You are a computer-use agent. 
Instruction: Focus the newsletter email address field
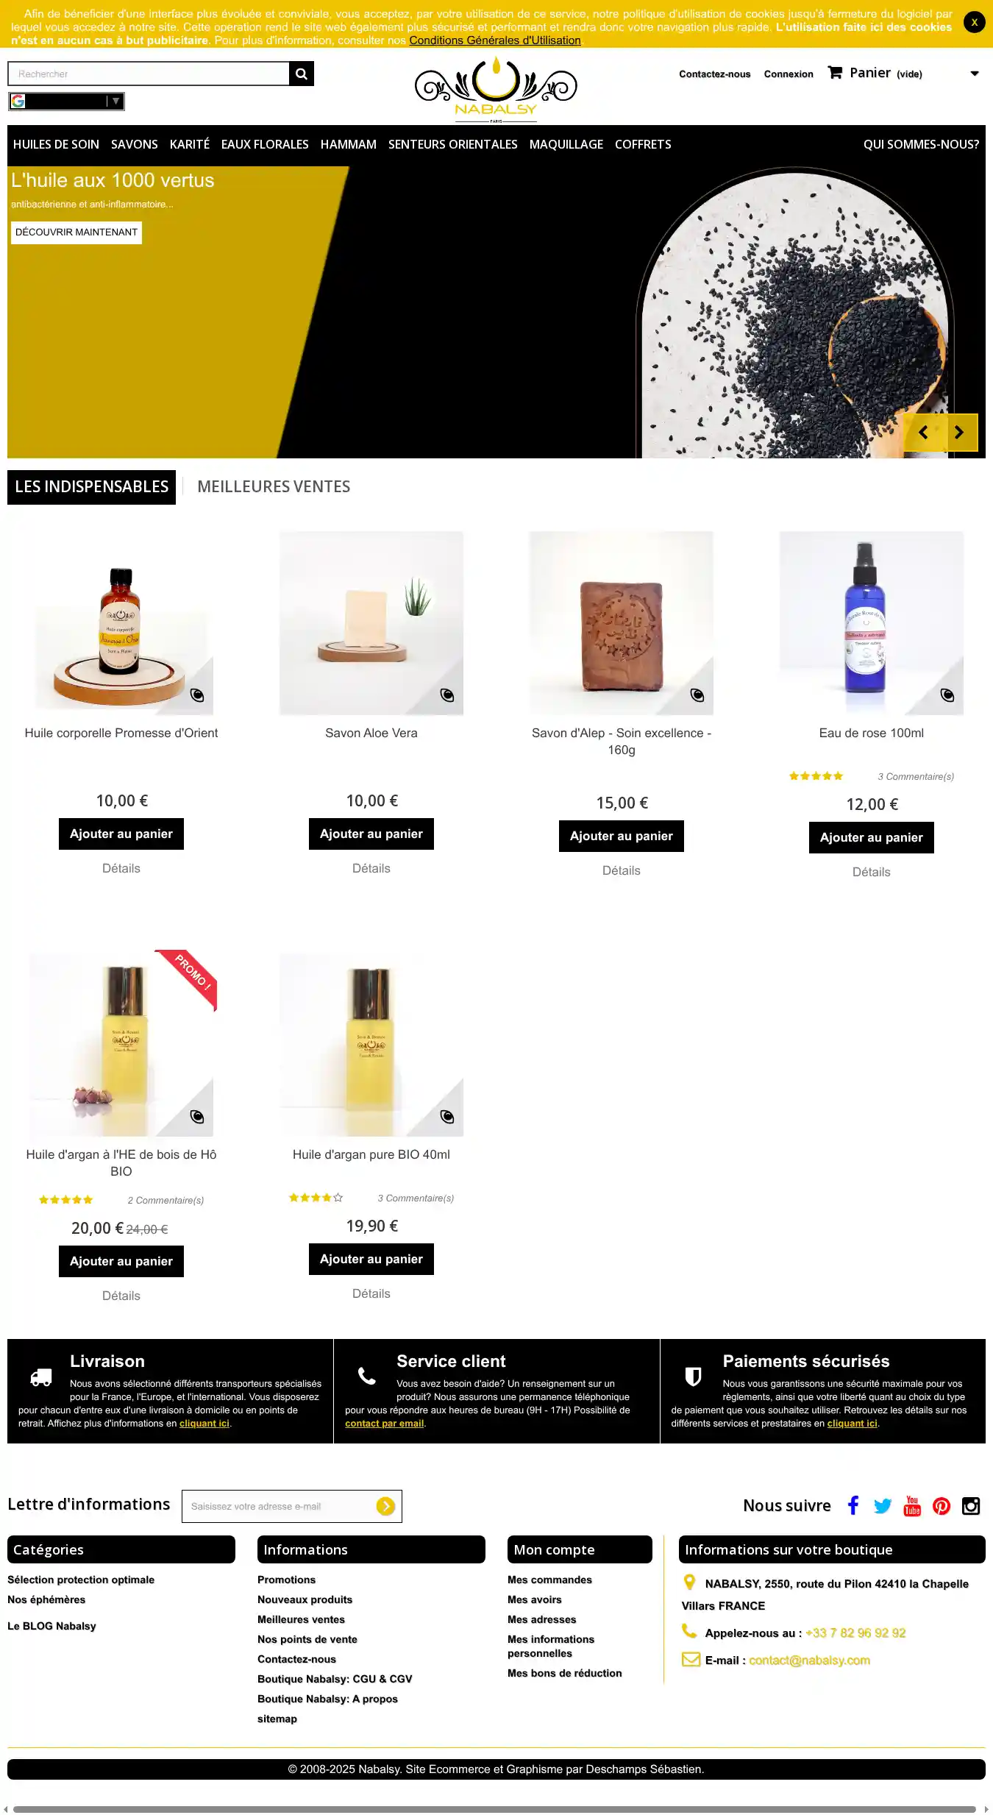280,1506
